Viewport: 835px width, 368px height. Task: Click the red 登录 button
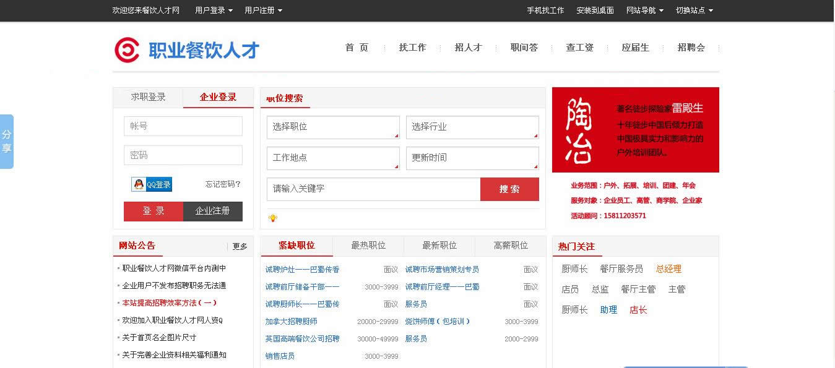(x=154, y=211)
